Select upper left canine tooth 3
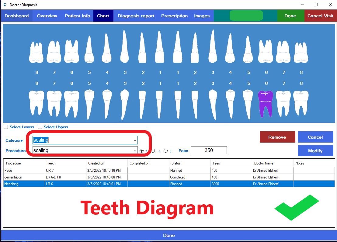Viewport: 337px width, 242px height. [213, 47]
